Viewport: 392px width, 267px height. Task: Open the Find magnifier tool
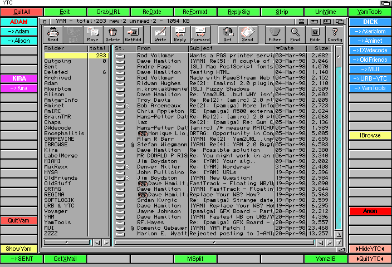pyautogui.click(x=295, y=34)
